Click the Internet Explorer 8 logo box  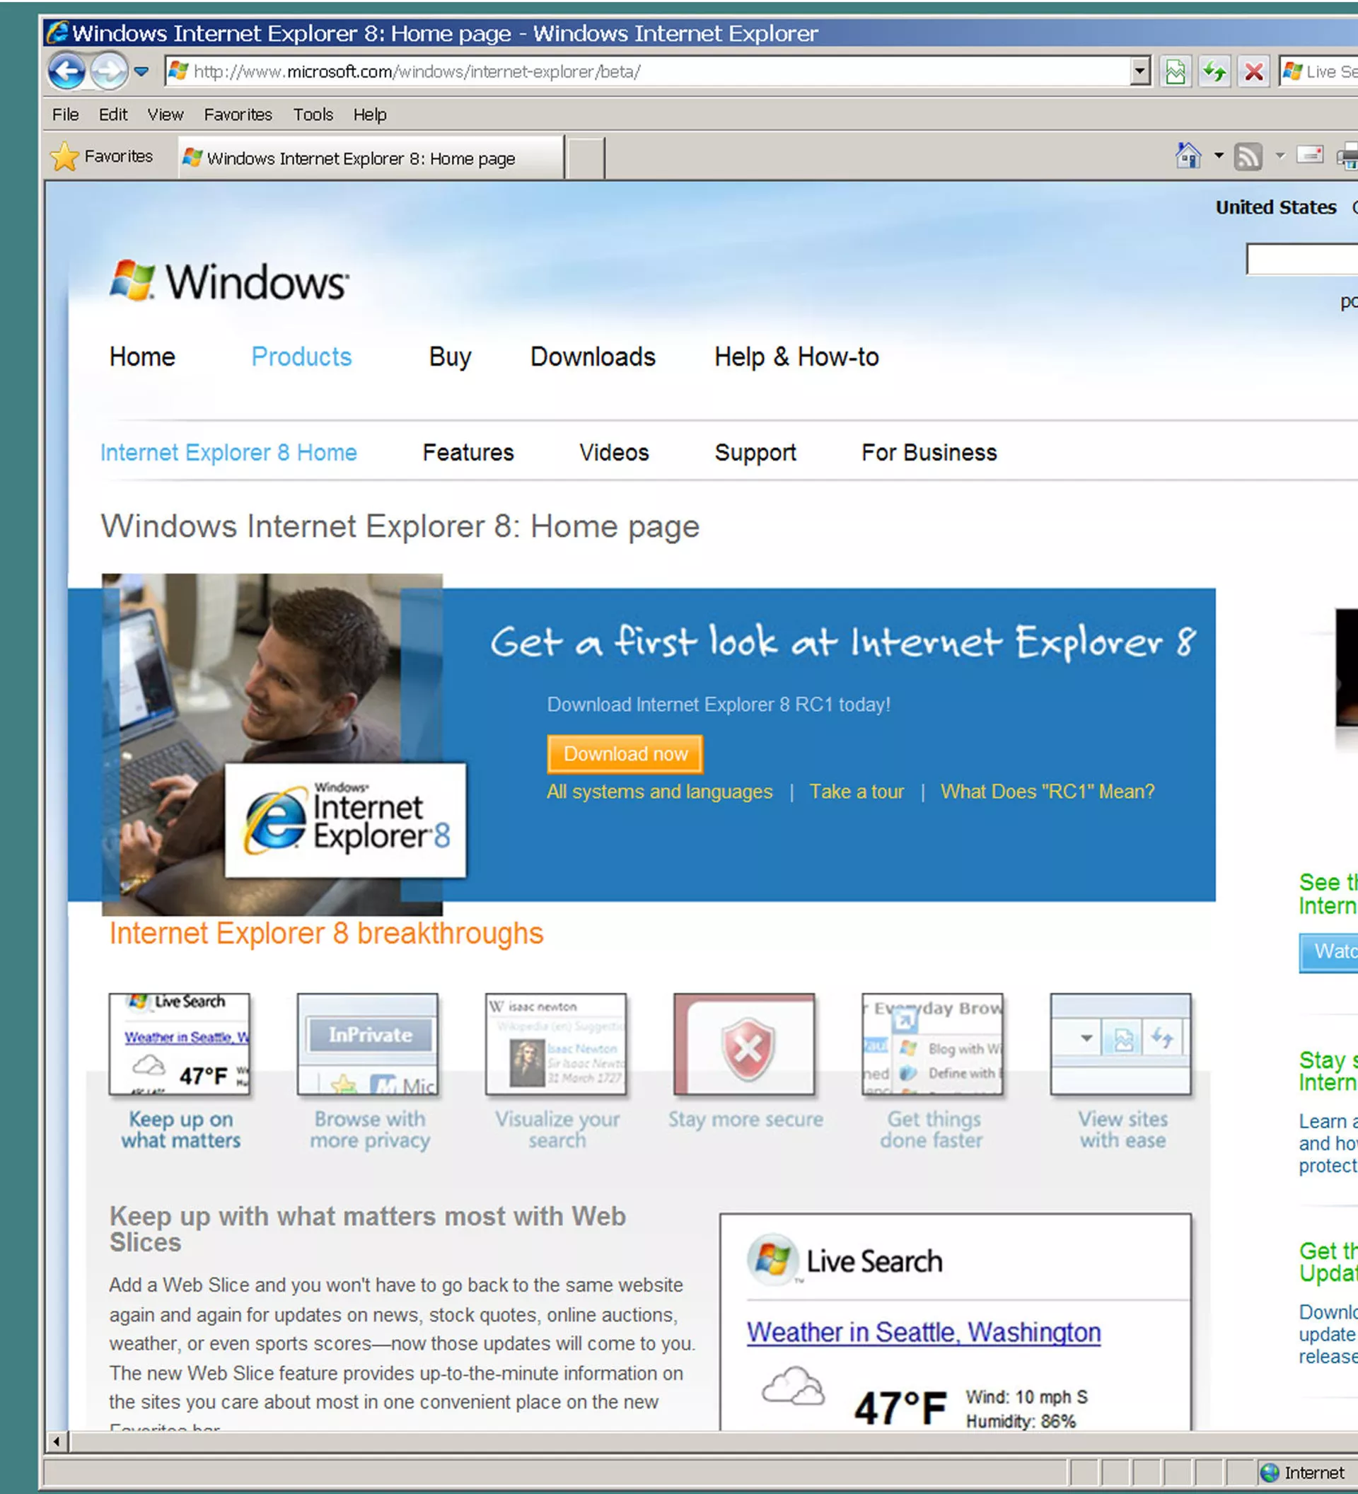tap(346, 821)
